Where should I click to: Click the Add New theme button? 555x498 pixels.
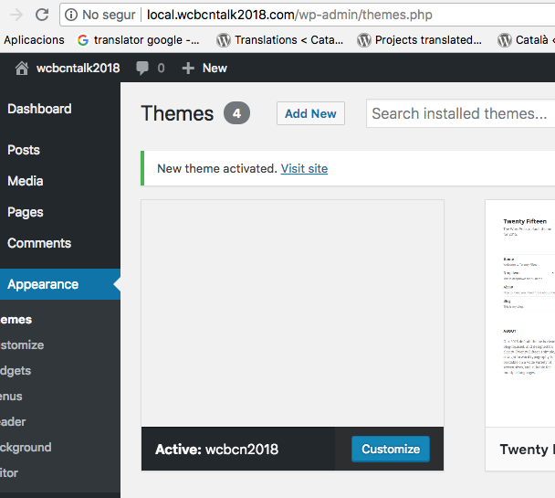[x=310, y=113]
